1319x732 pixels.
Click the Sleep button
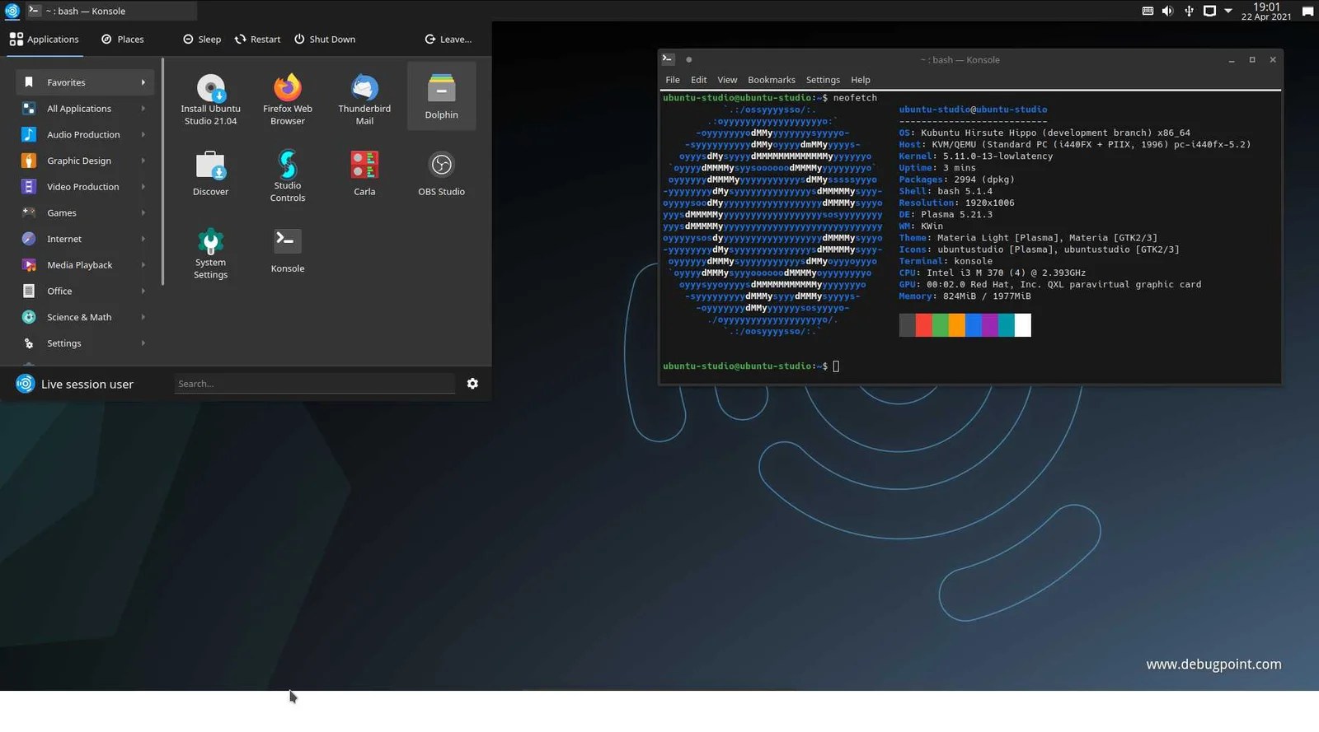pos(202,39)
